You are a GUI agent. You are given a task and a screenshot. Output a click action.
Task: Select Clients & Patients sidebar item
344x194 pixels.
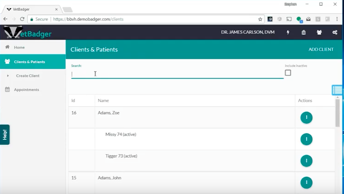click(29, 62)
